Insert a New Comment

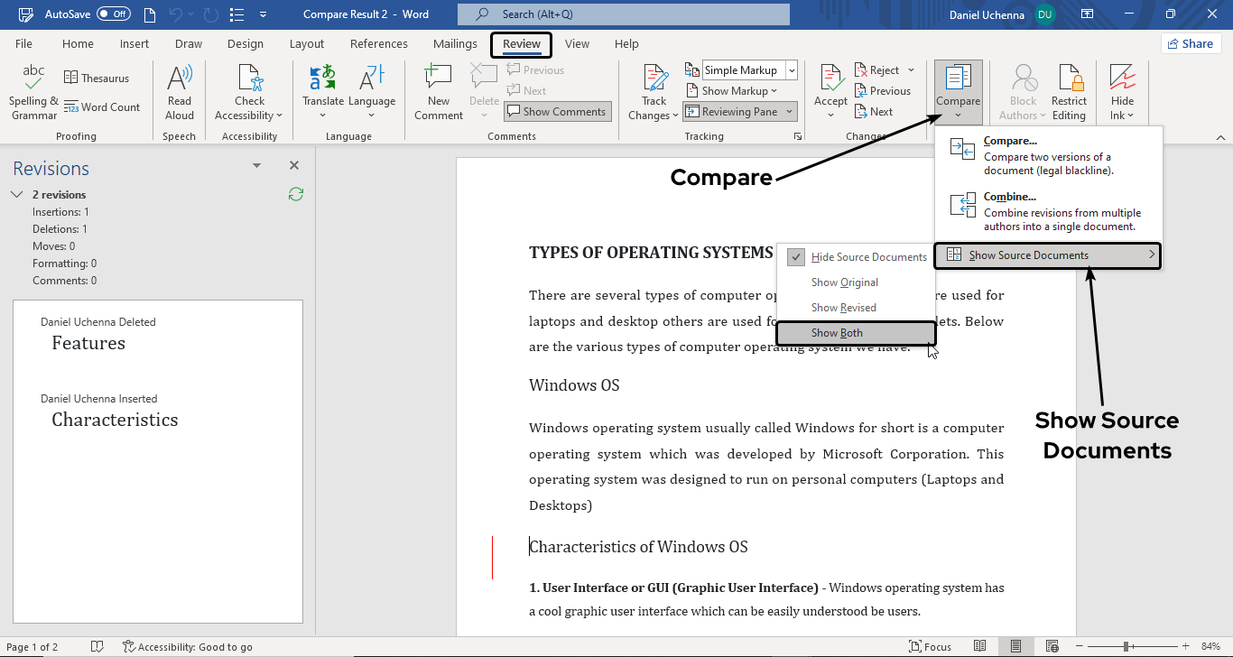(x=438, y=90)
